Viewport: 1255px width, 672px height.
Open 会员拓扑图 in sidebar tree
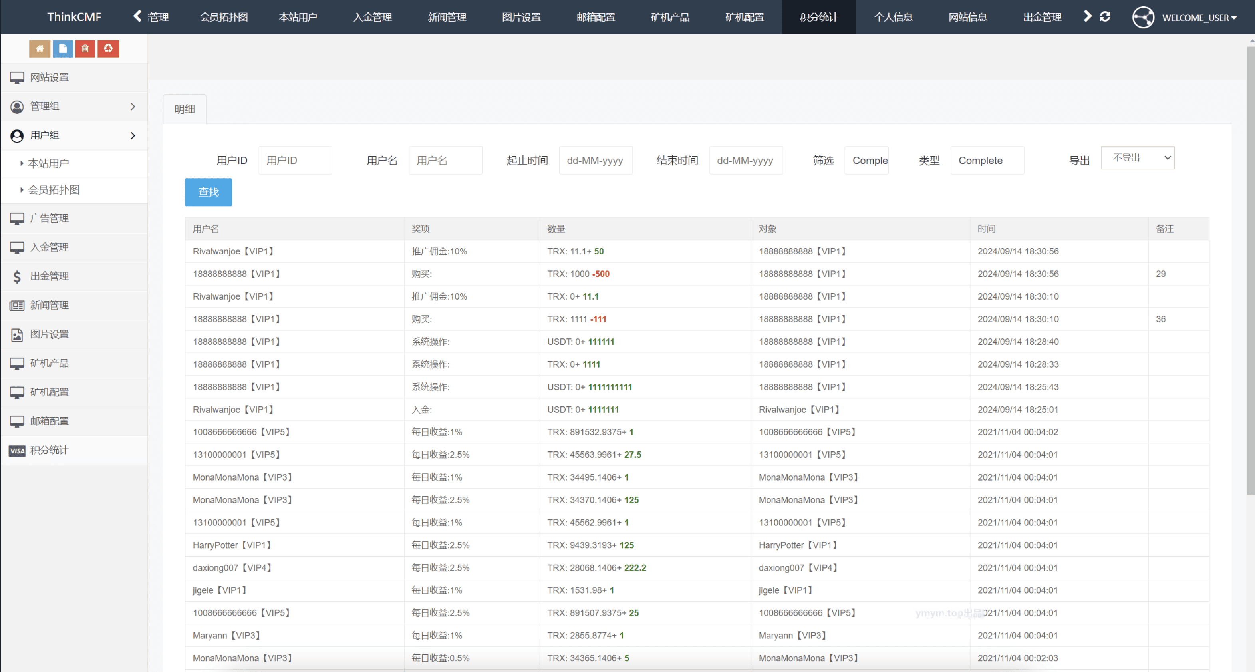[54, 189]
